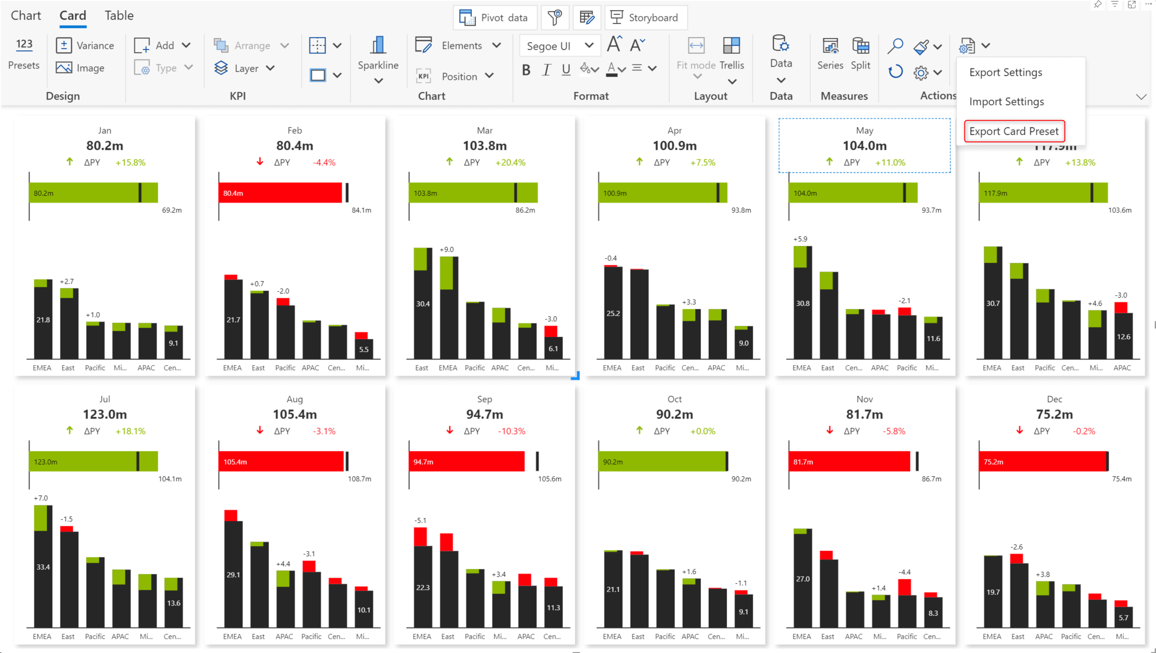Screen dimensions: 1156x653
Task: Click the dashed grid borders icon
Action: pos(317,45)
